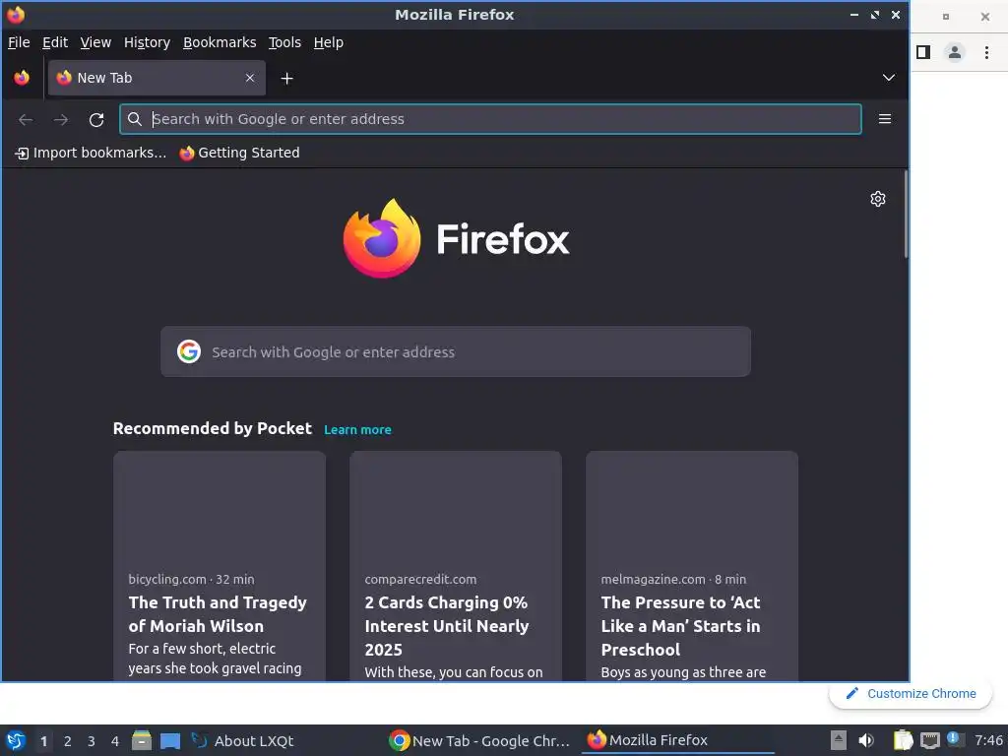This screenshot has height=756, width=1008.
Task: Switch to desktop workspace 4
Action: 115,741
